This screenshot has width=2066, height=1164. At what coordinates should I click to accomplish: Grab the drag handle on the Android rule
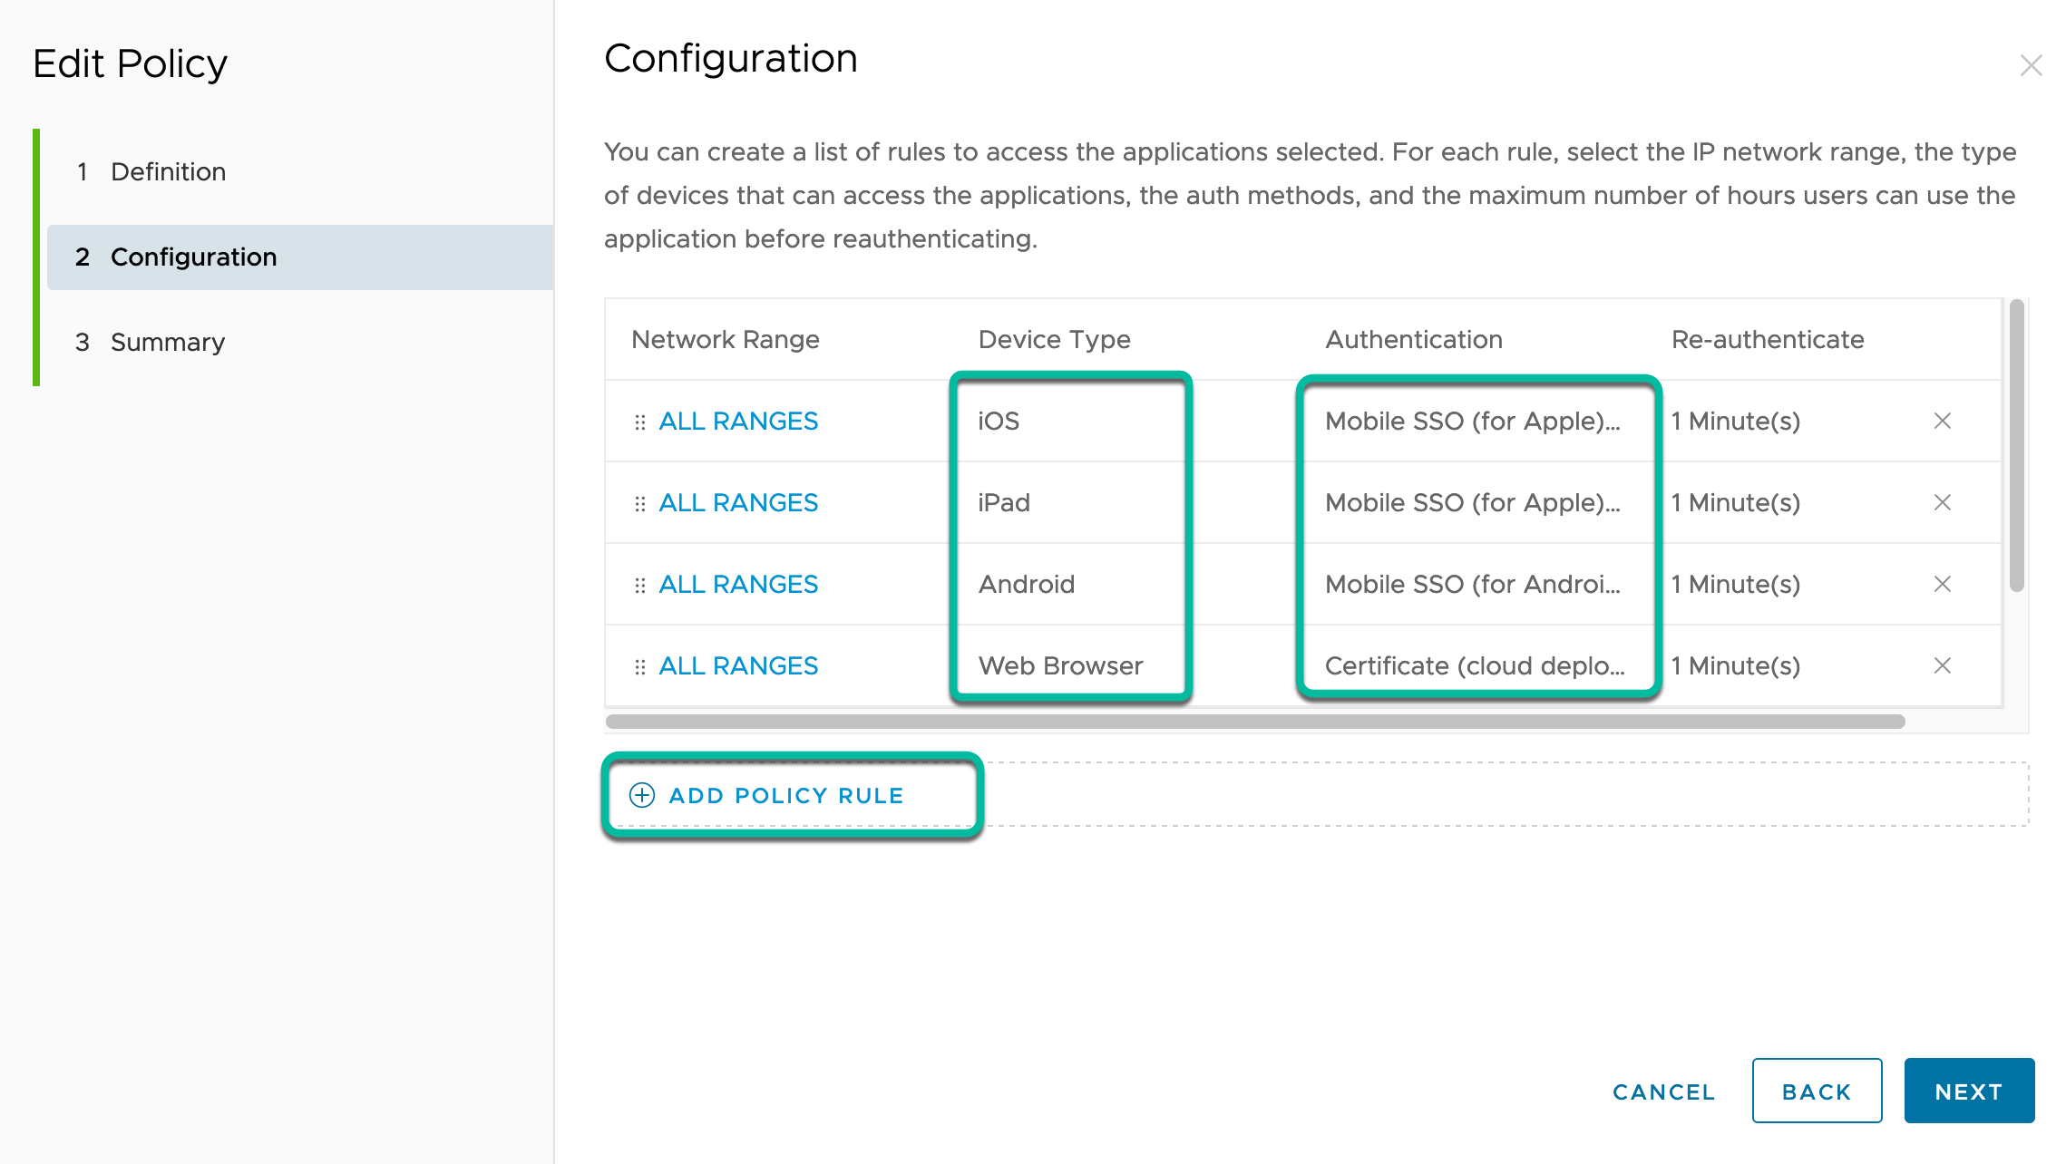coord(638,584)
